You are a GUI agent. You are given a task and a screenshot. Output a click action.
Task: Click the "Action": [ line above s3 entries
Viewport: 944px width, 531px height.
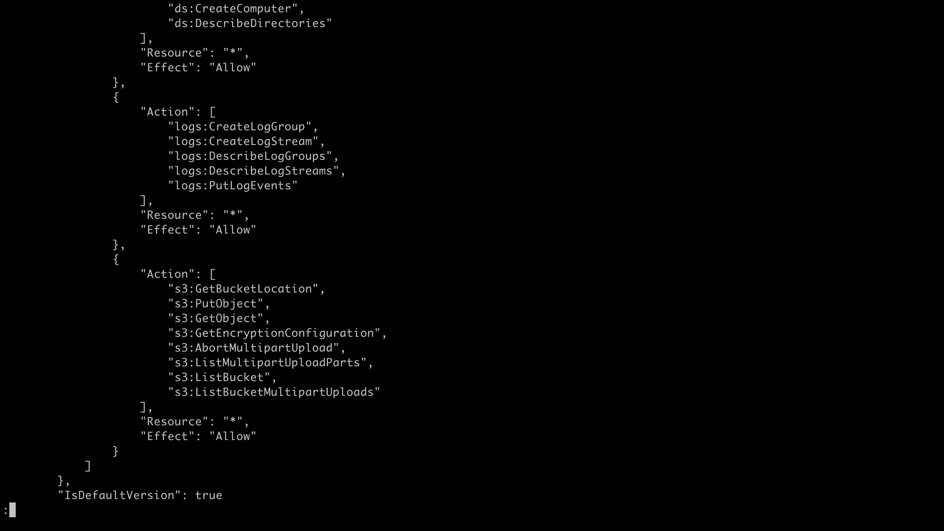[x=178, y=274]
